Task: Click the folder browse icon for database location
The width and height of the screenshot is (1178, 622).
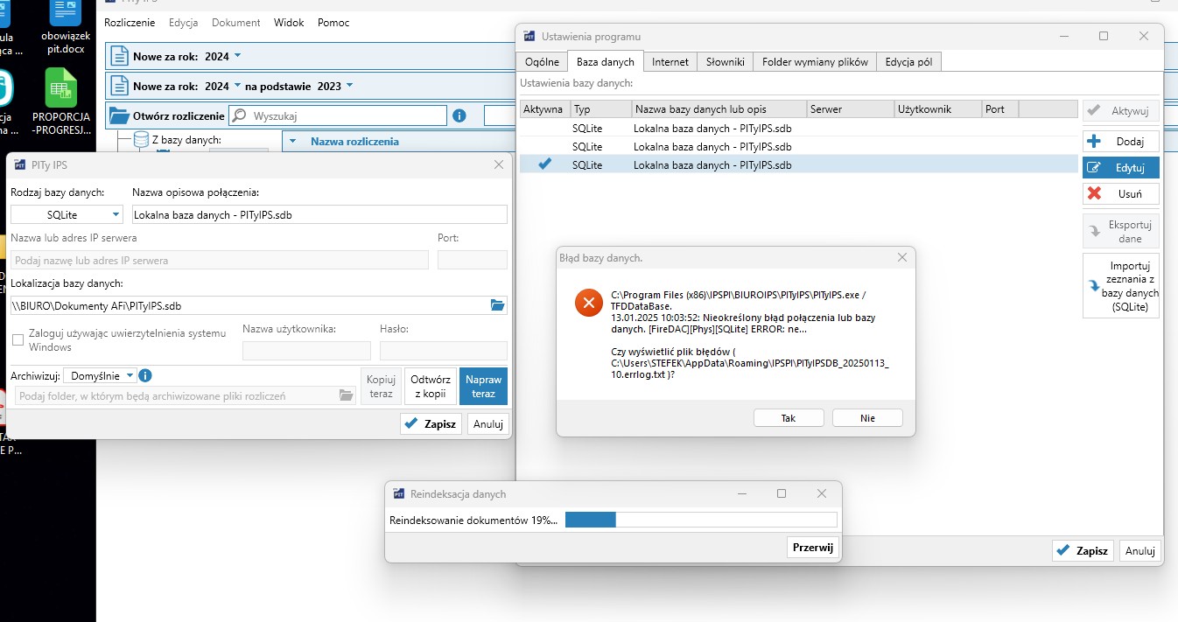Action: click(x=497, y=305)
